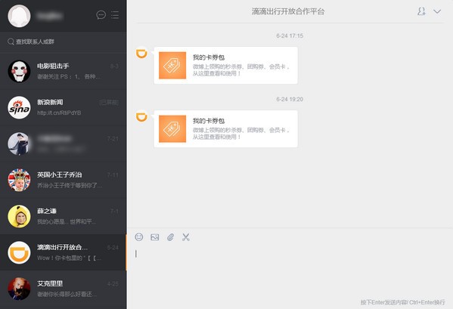Expand the chevron dropdown in chat header

[437, 11]
